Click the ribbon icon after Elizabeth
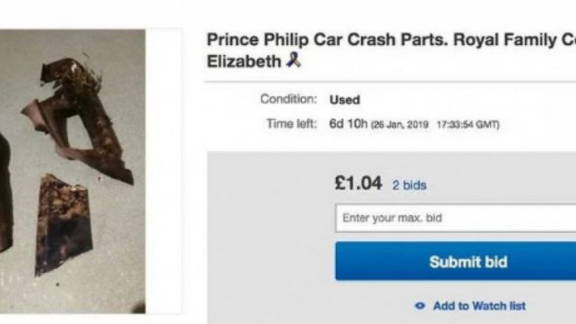Image resolution: width=576 pixels, height=324 pixels. click(293, 61)
